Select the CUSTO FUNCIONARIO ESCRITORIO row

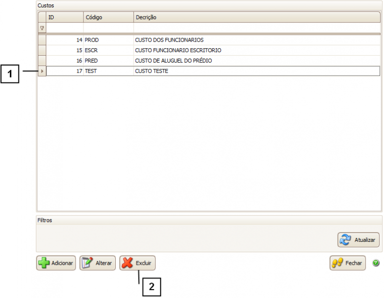178,50
